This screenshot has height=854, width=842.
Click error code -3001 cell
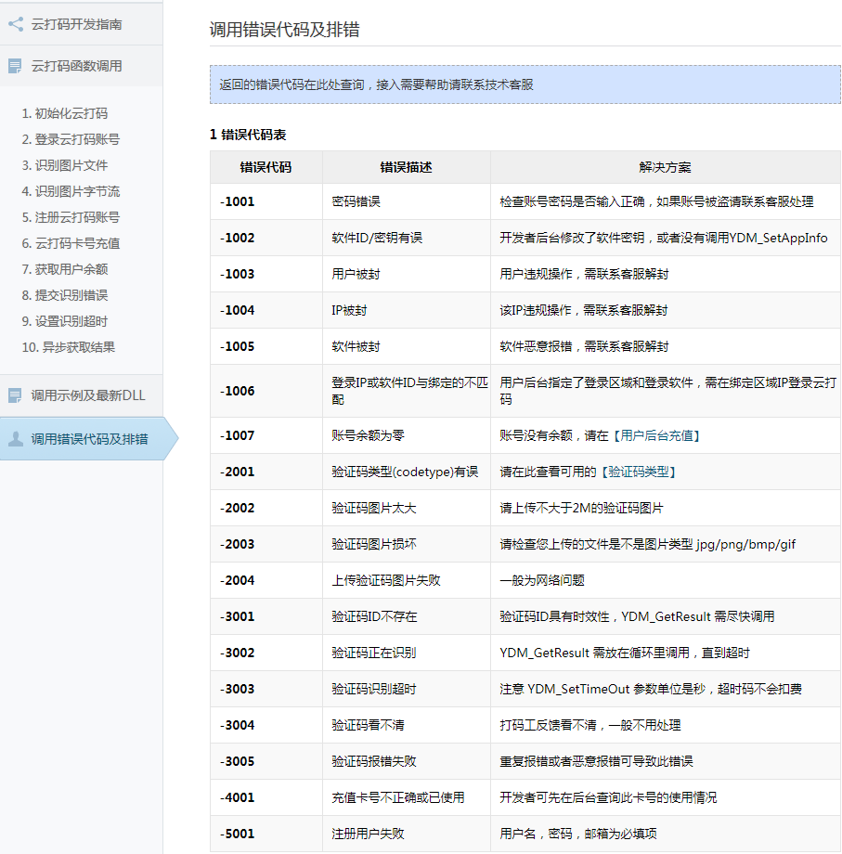266,616
